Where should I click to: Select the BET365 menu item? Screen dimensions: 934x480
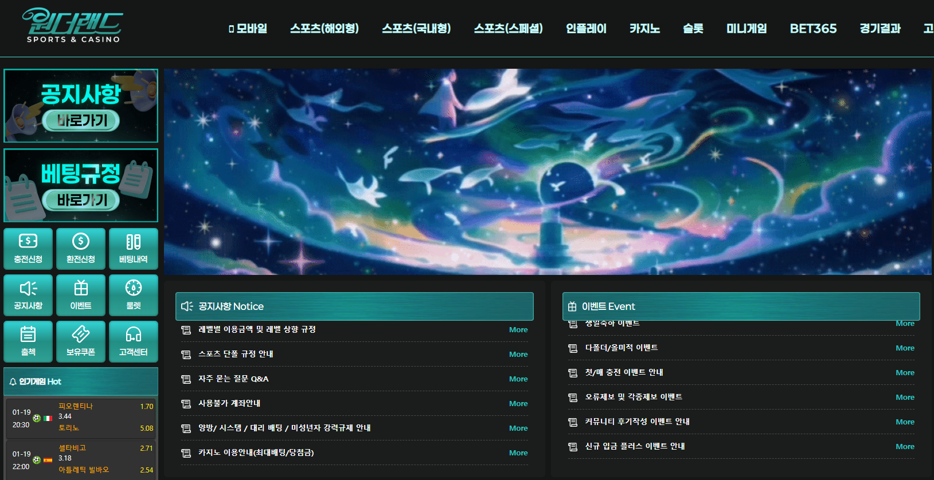[813, 28]
